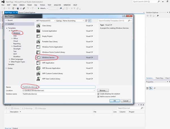Click the Undo toolbar icon
The image size is (170, 129).
pos(28,8)
